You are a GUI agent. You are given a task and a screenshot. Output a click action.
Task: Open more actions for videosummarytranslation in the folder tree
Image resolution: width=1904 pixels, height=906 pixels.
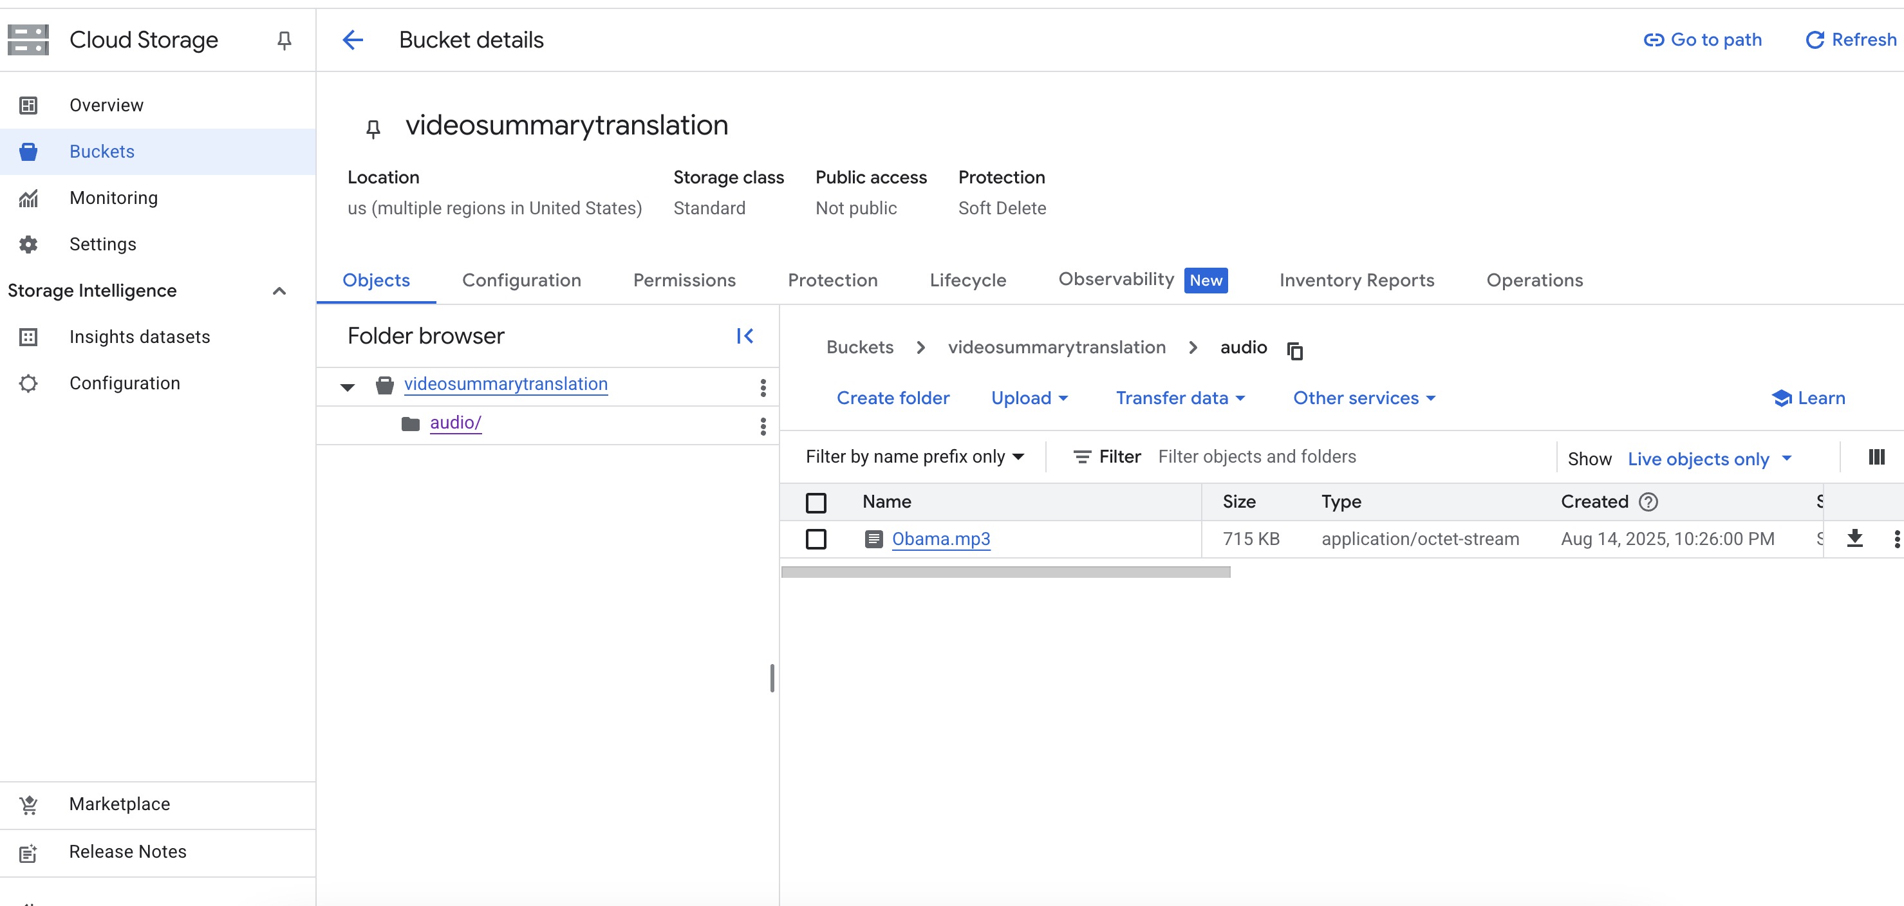(x=763, y=387)
